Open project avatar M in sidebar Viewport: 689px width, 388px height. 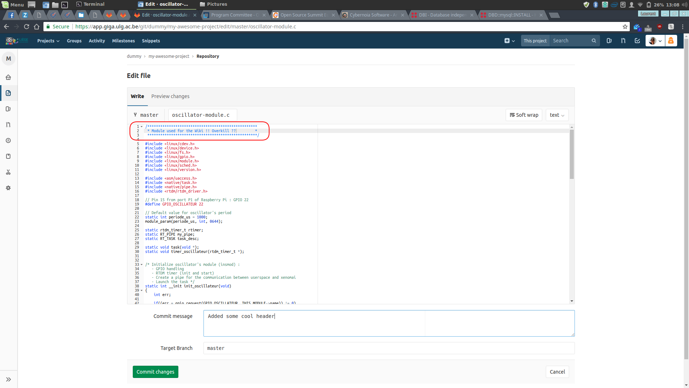[x=9, y=59]
